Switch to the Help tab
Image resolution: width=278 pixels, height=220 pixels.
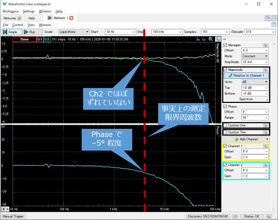(31, 18)
